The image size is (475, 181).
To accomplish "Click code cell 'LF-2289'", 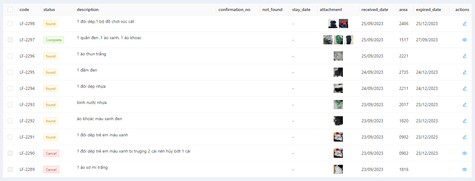I will [27, 169].
